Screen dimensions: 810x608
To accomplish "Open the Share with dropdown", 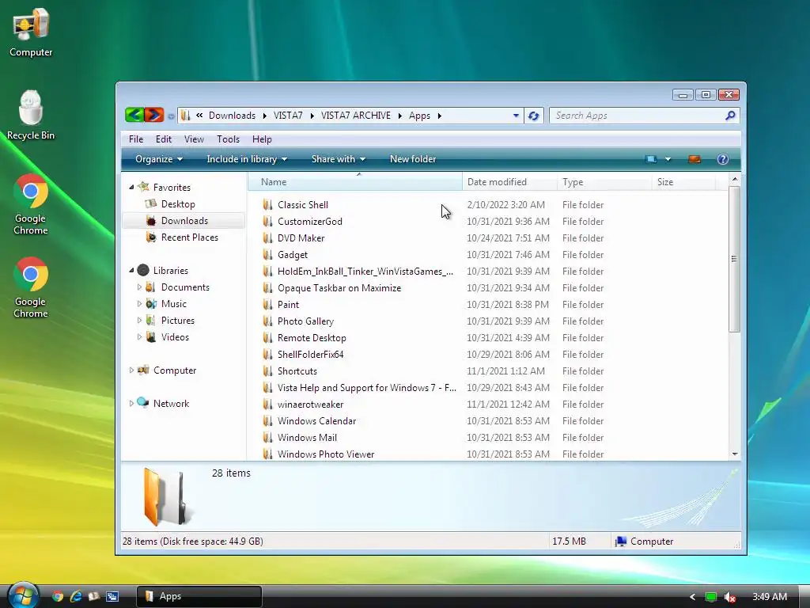I will click(x=339, y=159).
